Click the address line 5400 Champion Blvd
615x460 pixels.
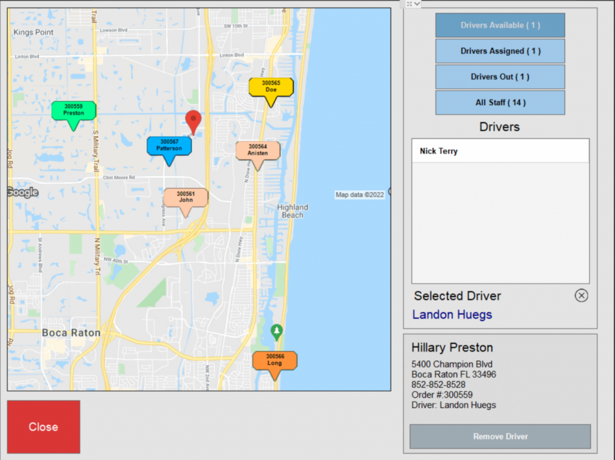click(x=452, y=365)
